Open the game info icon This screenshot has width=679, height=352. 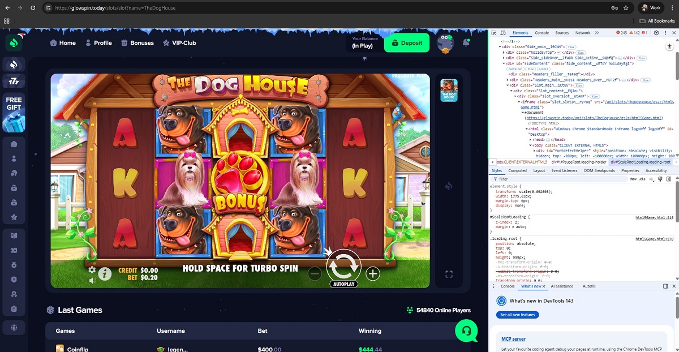tap(105, 274)
